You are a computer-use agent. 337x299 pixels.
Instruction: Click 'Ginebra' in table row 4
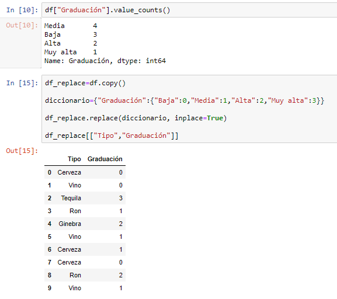click(70, 224)
